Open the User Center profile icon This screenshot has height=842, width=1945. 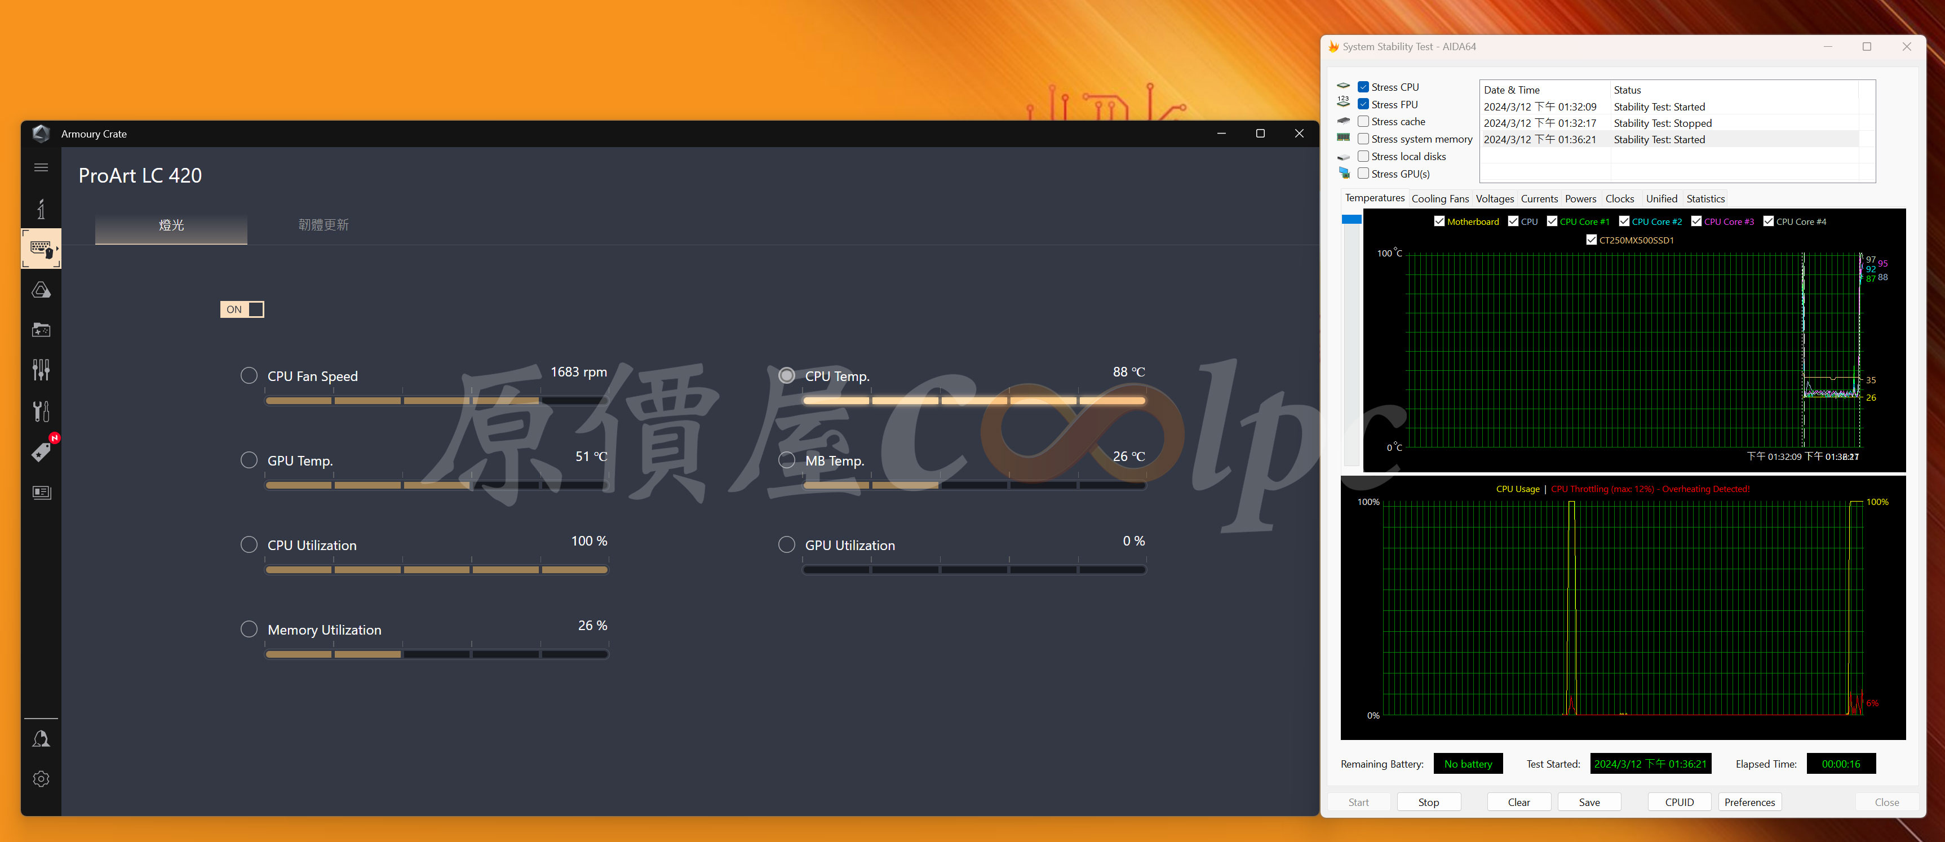coord(42,738)
